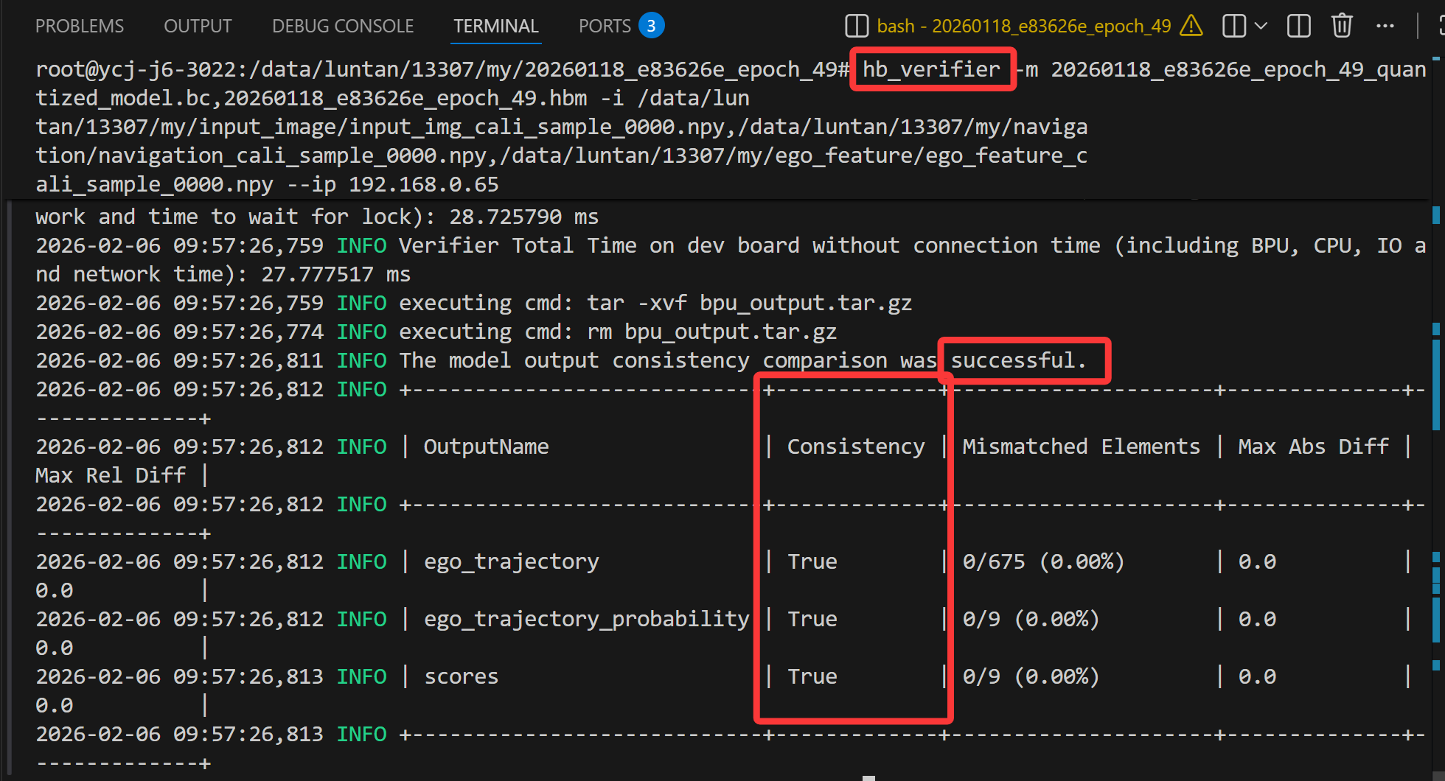Click the yellow warning triangle icon
1445x781 pixels.
pos(1191,27)
